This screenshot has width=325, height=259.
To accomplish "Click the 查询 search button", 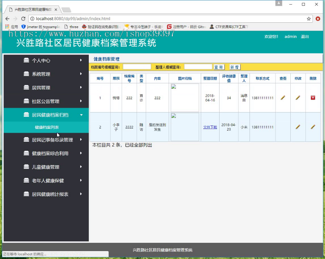I will pos(219,67).
